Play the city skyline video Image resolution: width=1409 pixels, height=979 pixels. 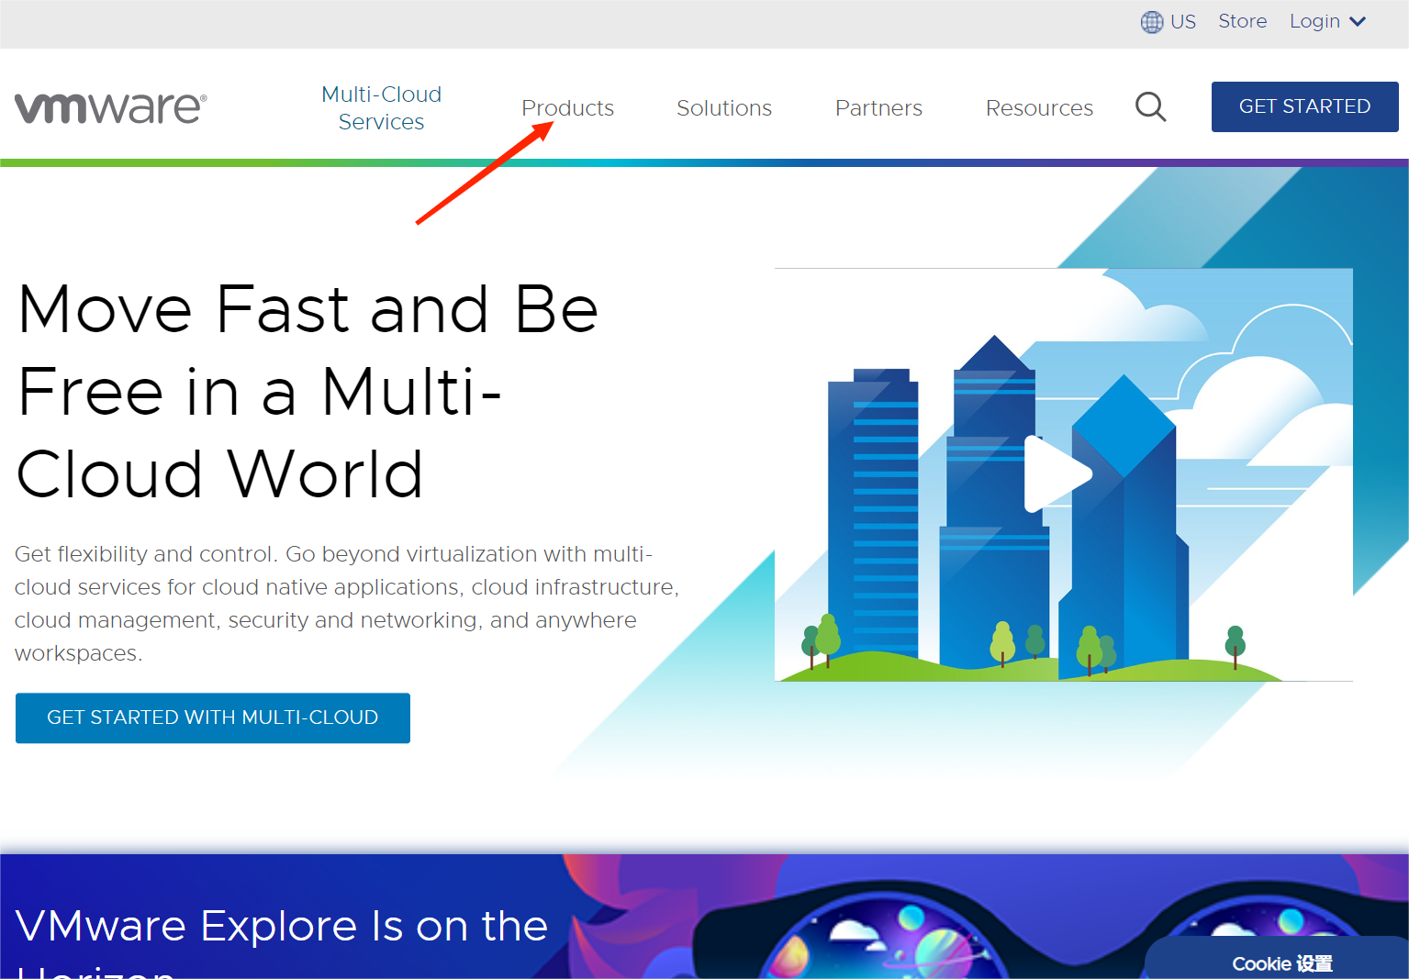pos(1057,473)
